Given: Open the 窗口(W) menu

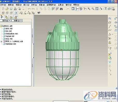Looking at the screenshot, I should [x=69, y=5].
